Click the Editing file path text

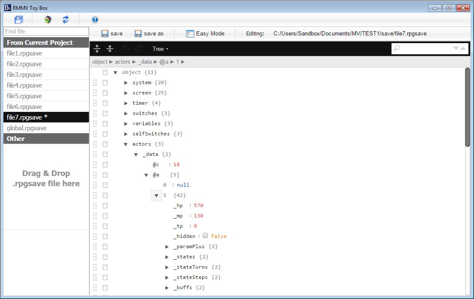coord(350,33)
